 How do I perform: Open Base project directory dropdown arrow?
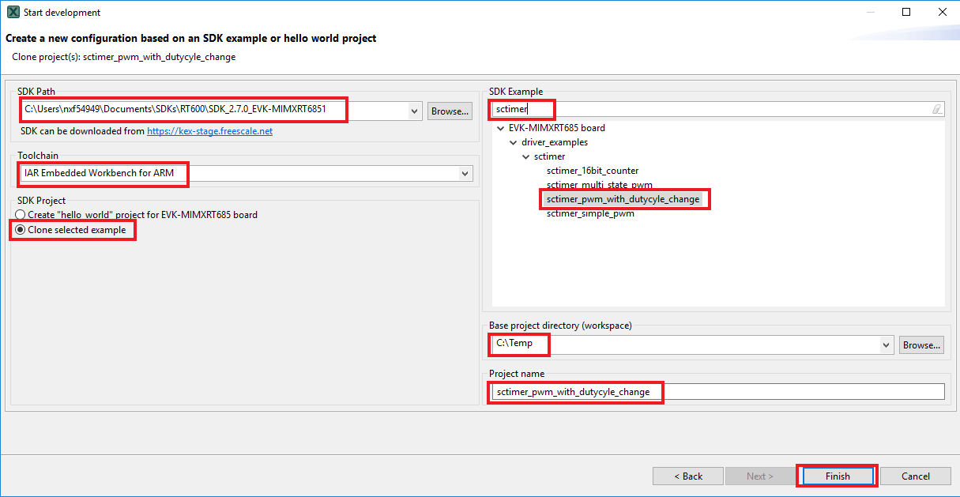pyautogui.click(x=886, y=345)
